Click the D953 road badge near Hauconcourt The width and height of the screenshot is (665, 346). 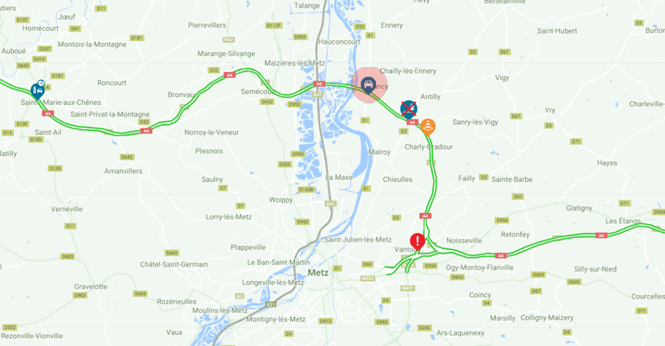[x=300, y=37]
